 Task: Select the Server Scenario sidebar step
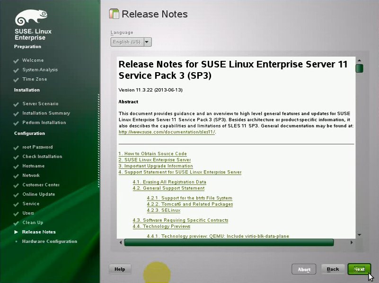coord(40,104)
